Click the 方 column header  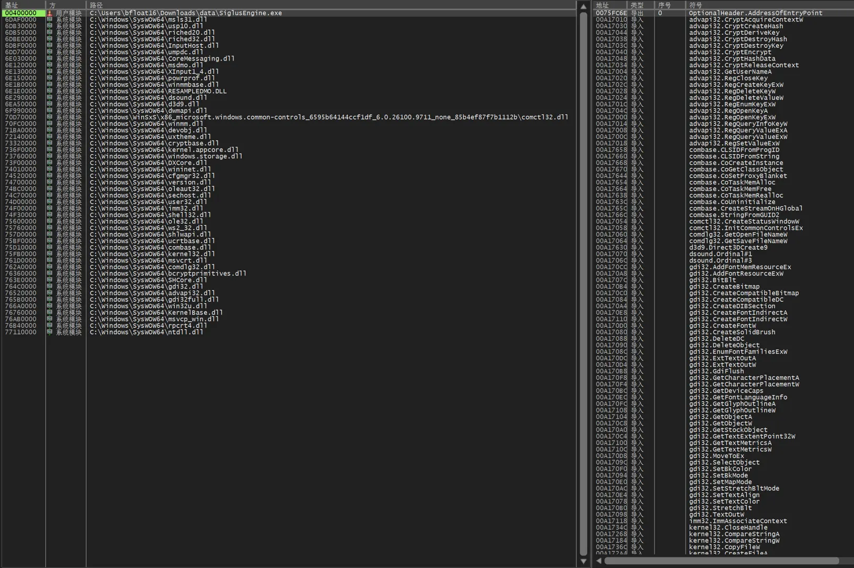point(66,5)
